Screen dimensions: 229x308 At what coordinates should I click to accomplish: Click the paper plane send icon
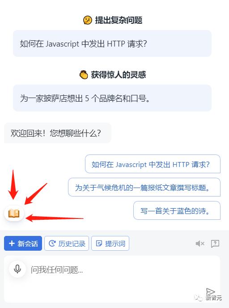pyautogui.click(x=210, y=292)
